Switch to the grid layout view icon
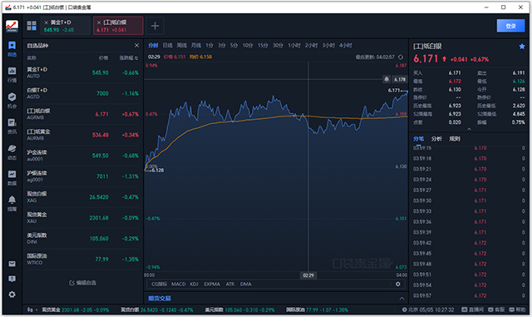The image size is (532, 317). click(32, 26)
